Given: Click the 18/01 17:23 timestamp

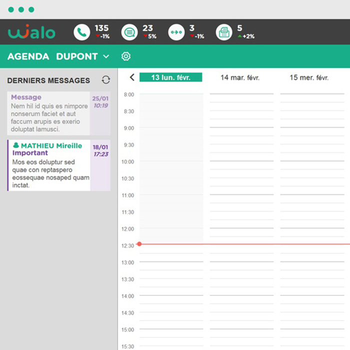Looking at the screenshot, I should click(100, 150).
